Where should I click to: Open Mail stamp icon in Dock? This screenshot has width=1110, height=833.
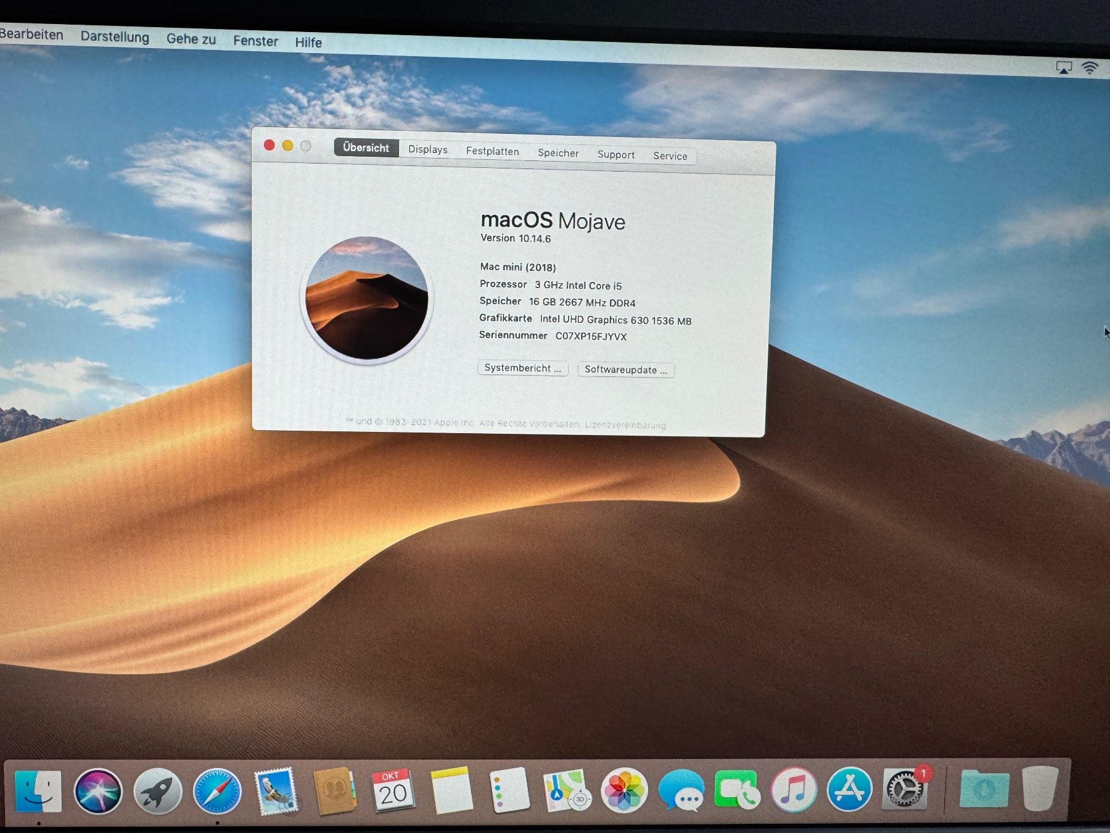(x=276, y=792)
